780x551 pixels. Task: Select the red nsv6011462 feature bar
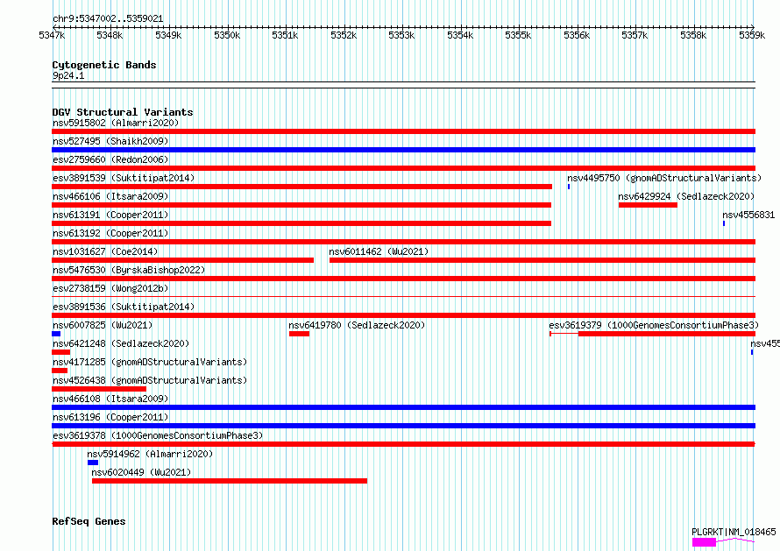(542, 260)
